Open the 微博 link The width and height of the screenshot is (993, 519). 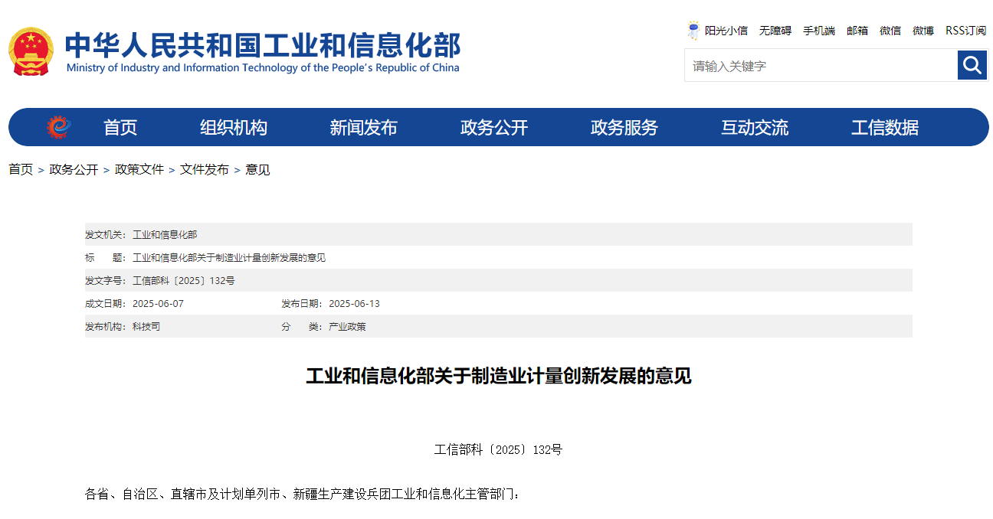tap(923, 31)
